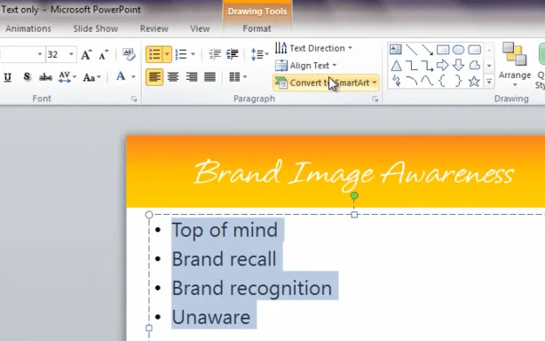Viewport: 545px width, 341px height.
Task: Open Paragraph dialog launcher
Action: 375,99
